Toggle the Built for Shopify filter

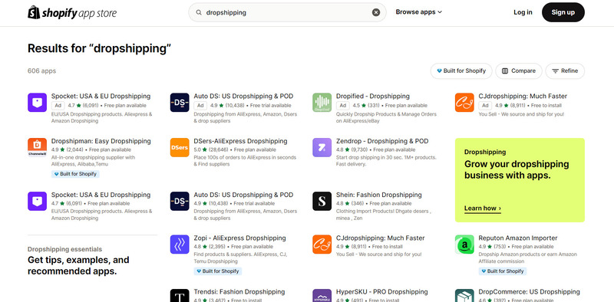[x=461, y=71]
